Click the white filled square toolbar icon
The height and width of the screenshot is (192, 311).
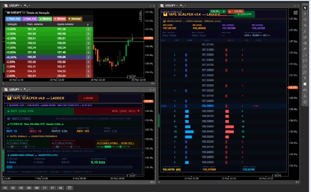click(x=305, y=84)
